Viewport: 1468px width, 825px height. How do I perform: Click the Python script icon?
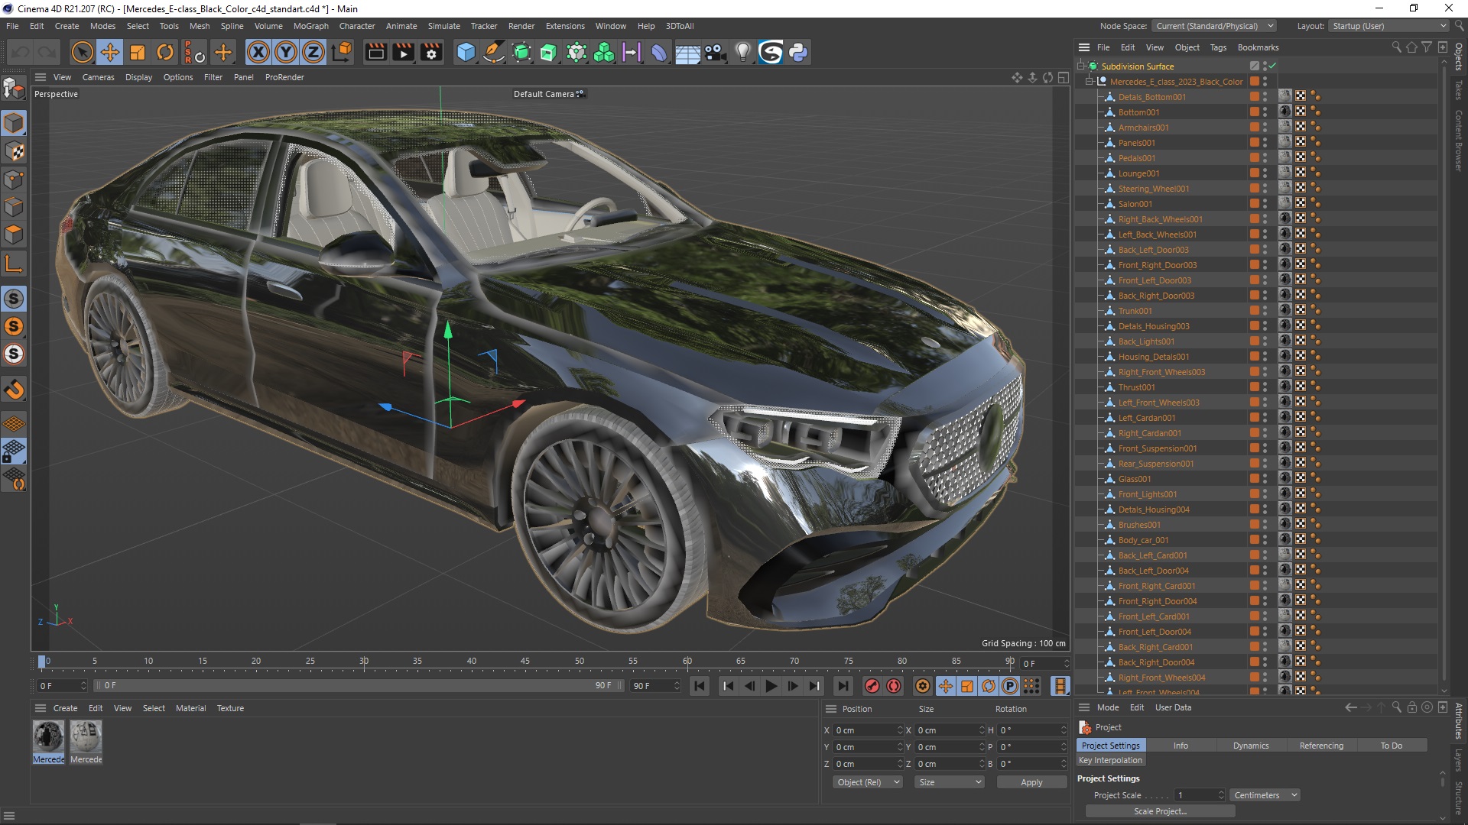[798, 52]
